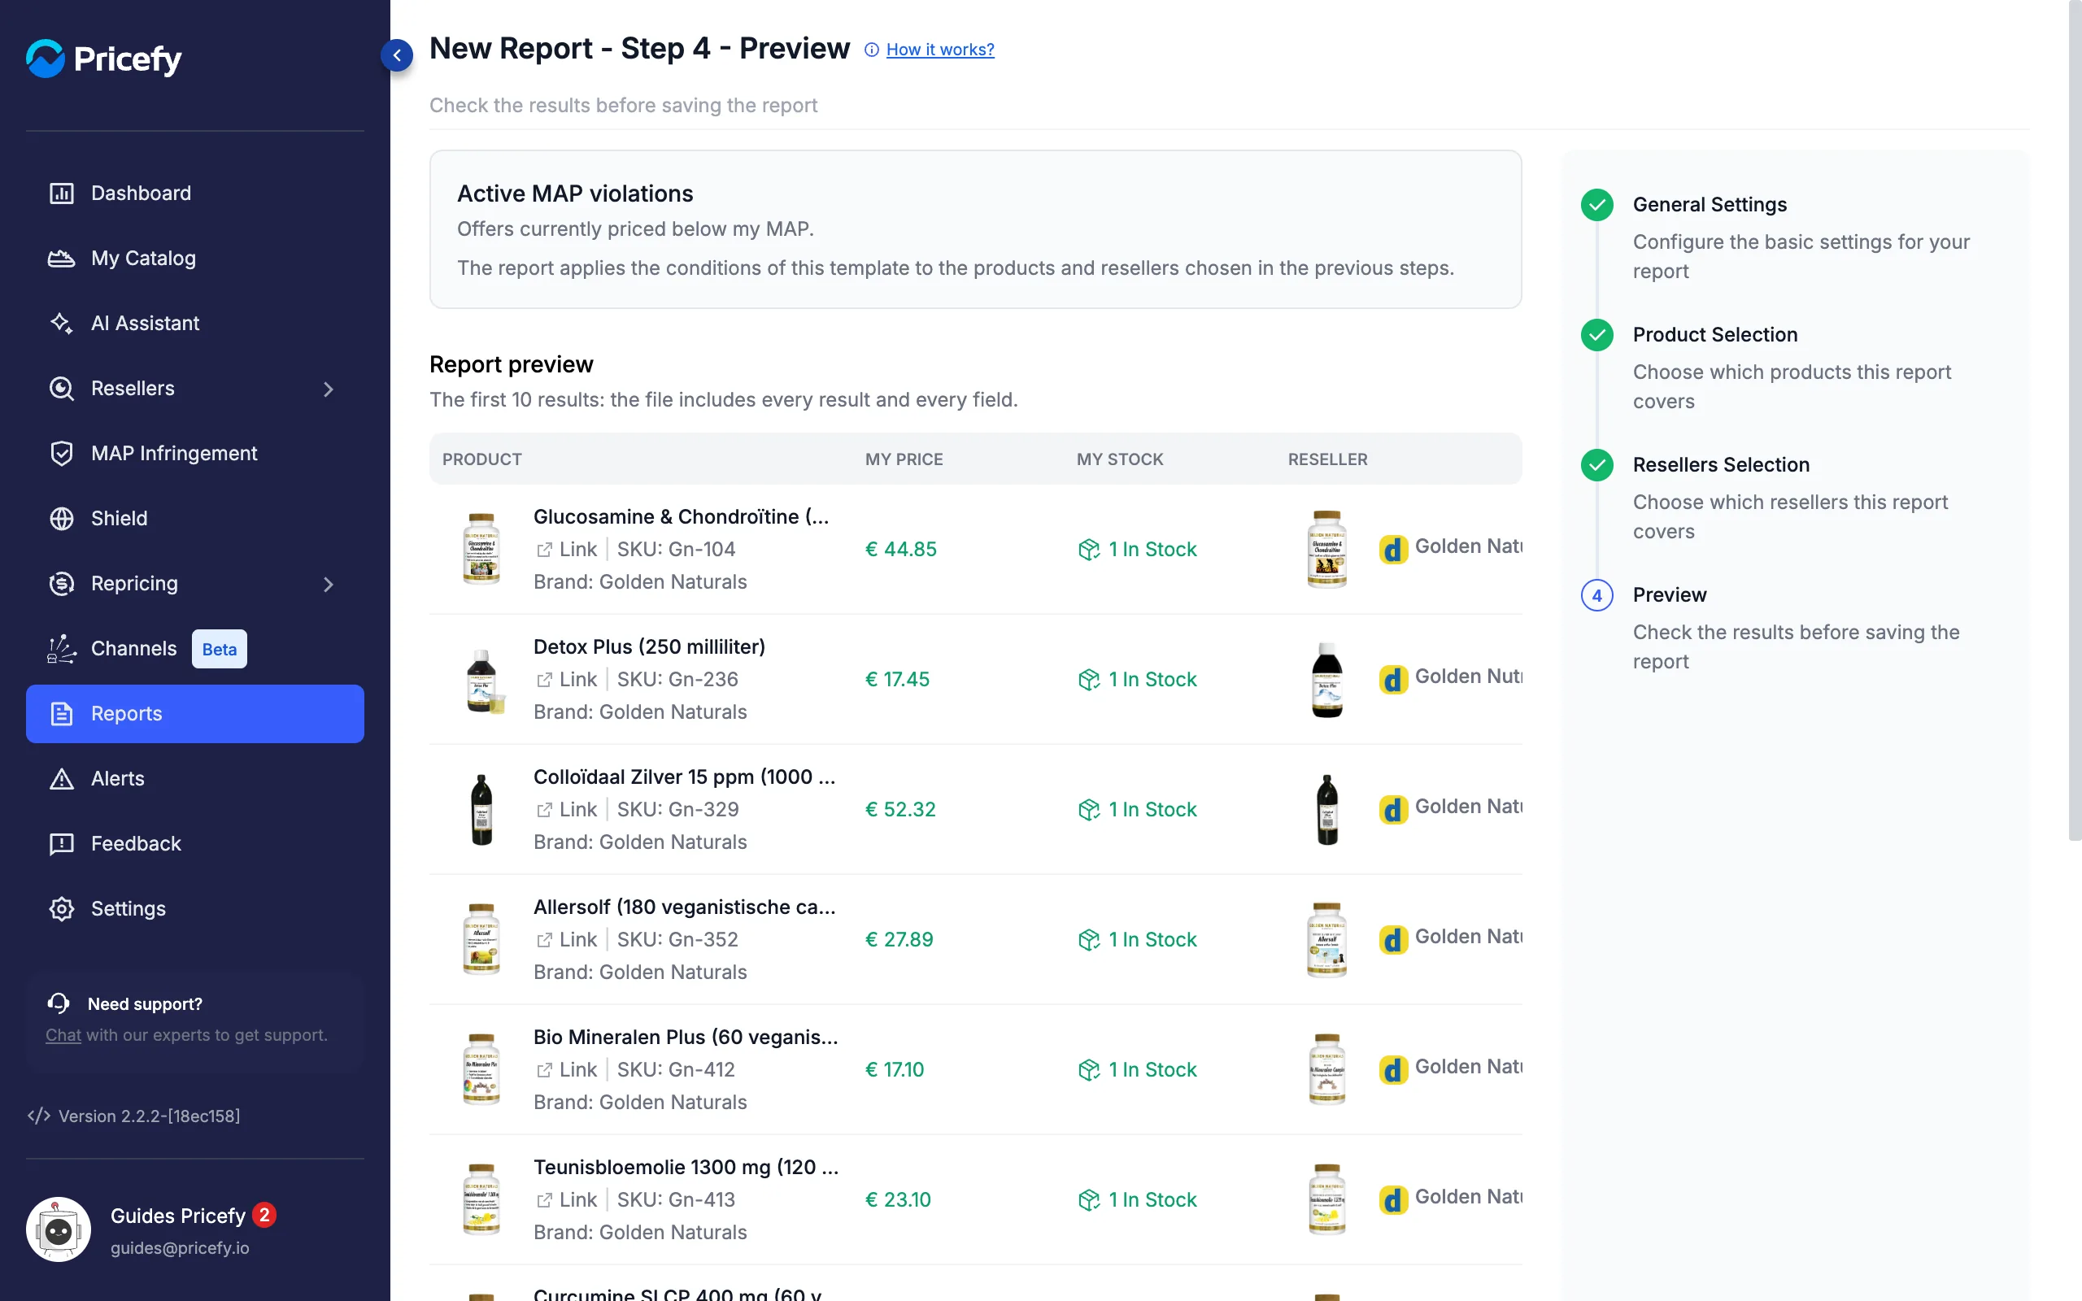
Task: Click the Shield globe icon
Action: tap(61, 518)
